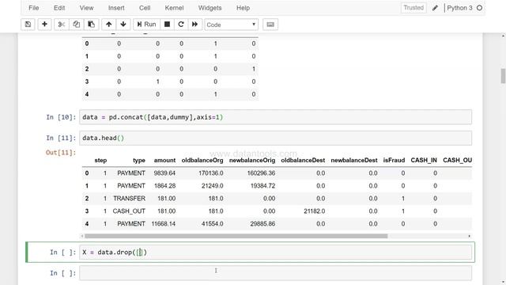Click the 'oldbalanceOrg' column header
The height and width of the screenshot is (285, 506).
(x=202, y=160)
